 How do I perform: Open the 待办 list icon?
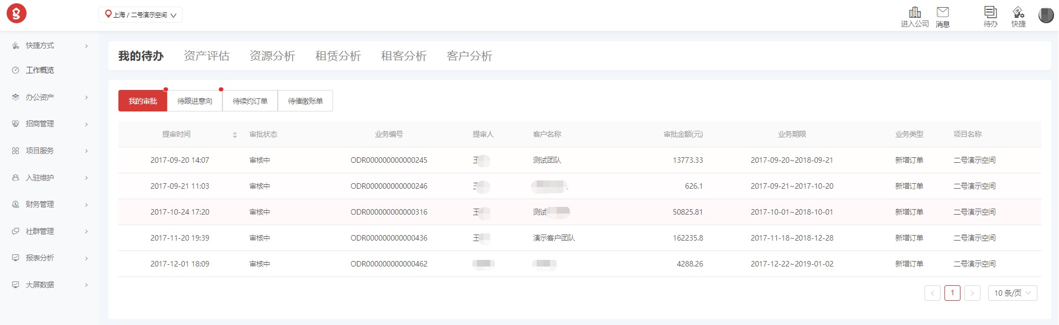point(990,13)
